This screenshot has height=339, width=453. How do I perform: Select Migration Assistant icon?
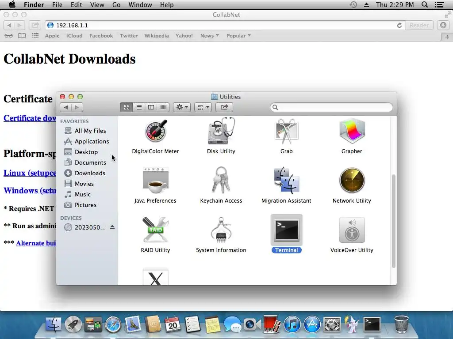[x=286, y=180]
